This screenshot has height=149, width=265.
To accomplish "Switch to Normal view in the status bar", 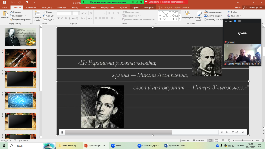I will 210,140.
